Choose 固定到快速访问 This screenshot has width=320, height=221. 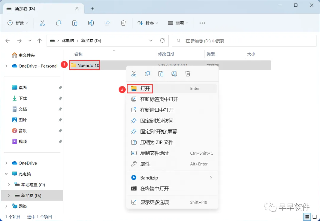point(172,121)
